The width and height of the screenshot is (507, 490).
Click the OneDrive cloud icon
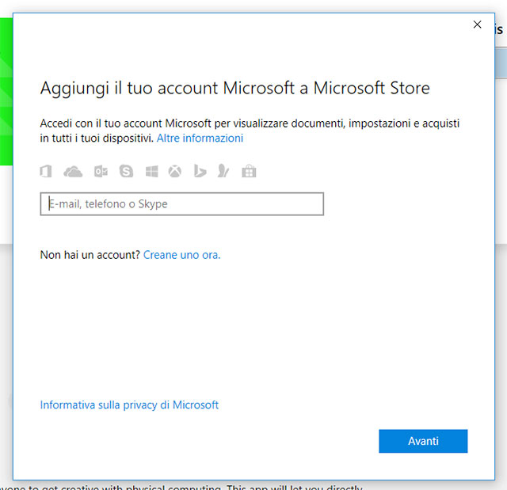coord(73,171)
